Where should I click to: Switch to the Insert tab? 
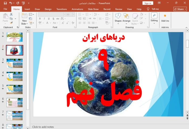pos(27,9)
